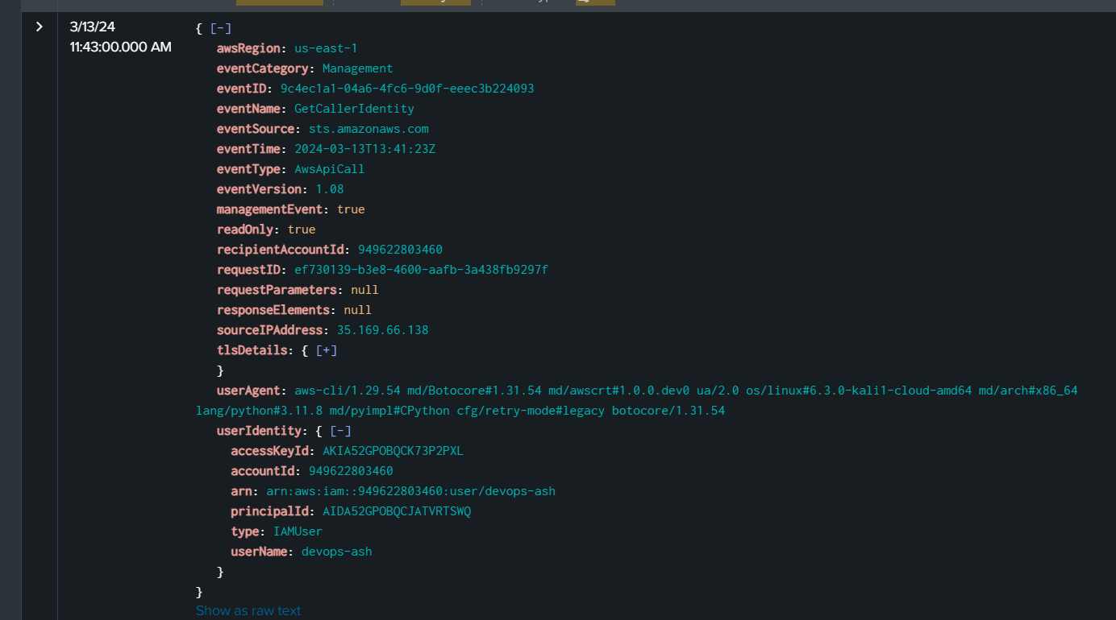Select the userName value devops-ash
1116x620 pixels.
point(336,552)
